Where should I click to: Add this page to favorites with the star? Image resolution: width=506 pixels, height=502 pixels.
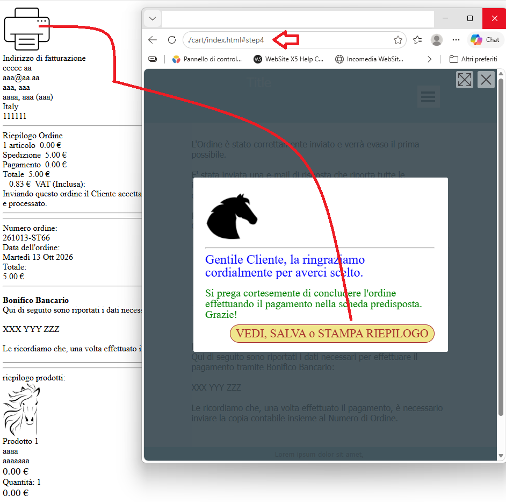tap(398, 40)
